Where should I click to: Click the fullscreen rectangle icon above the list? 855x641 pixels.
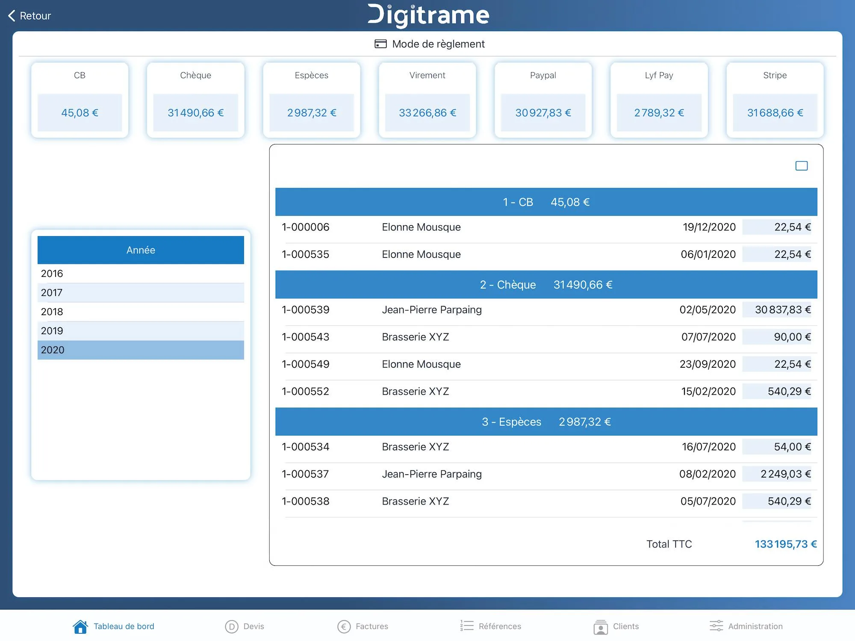802,166
